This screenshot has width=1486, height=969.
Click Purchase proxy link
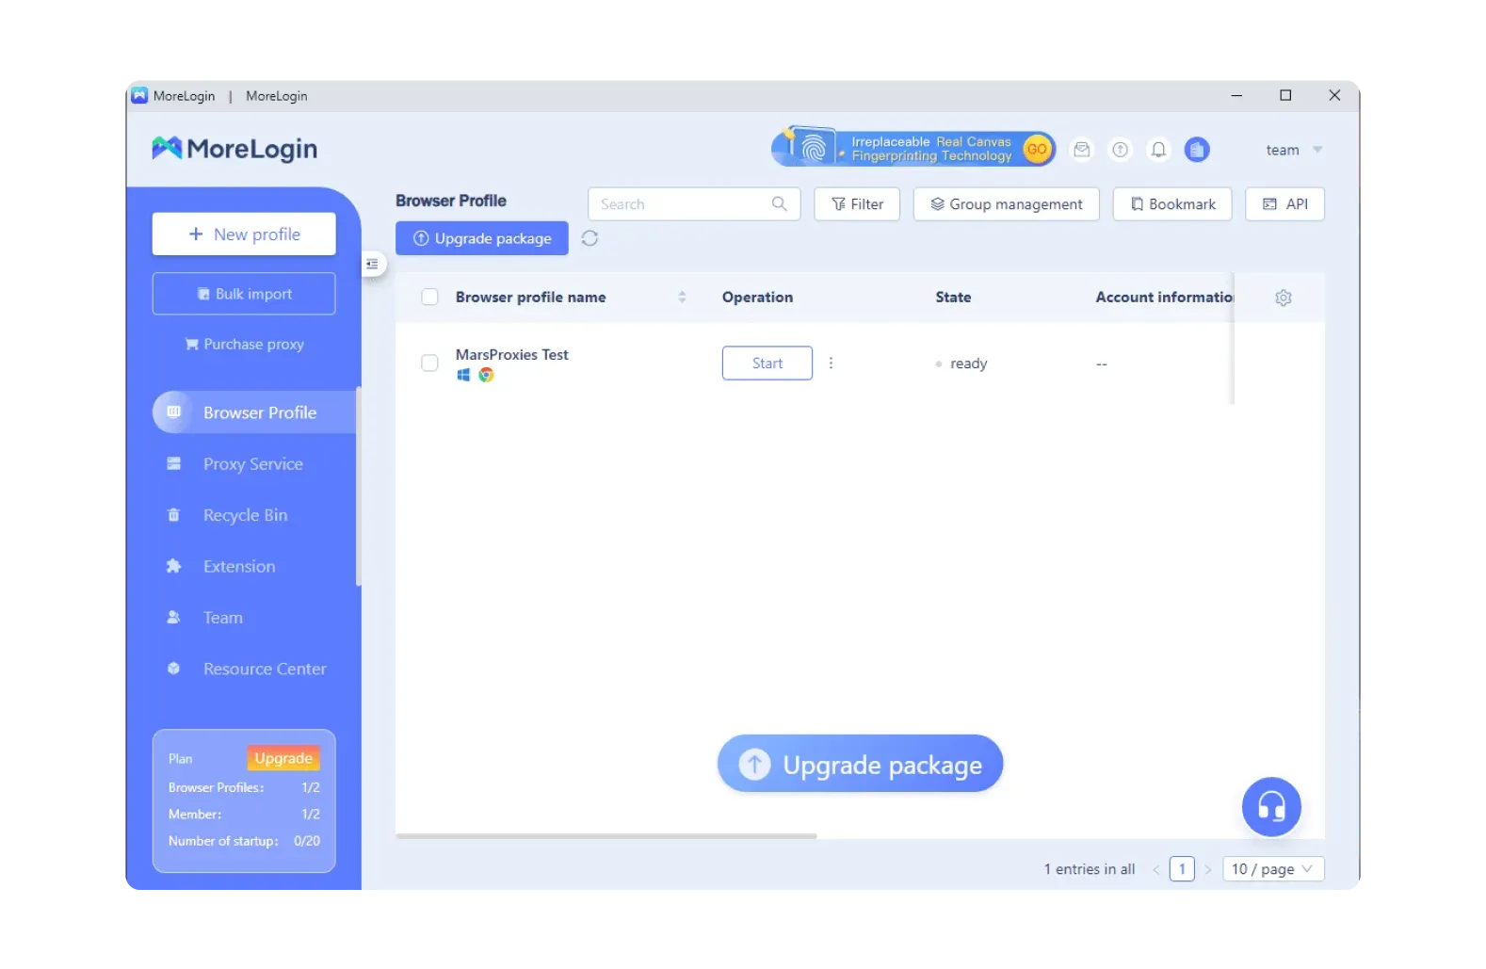click(244, 345)
